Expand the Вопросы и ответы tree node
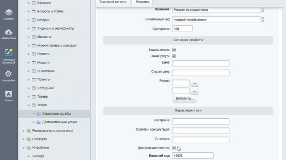The image size is (286, 160). (29, 11)
